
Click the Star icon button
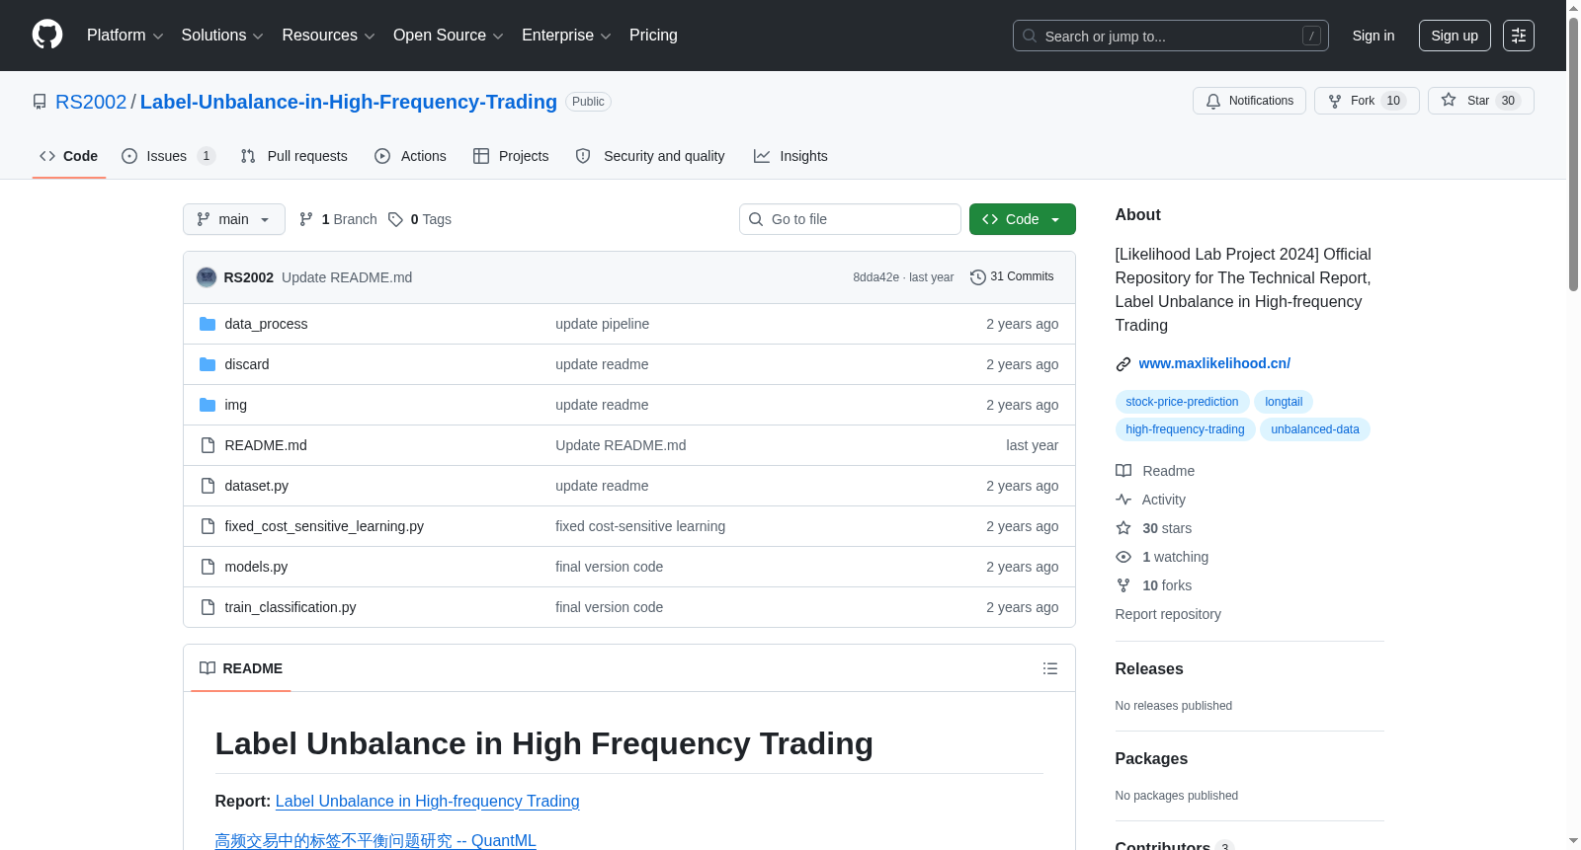tap(1449, 101)
